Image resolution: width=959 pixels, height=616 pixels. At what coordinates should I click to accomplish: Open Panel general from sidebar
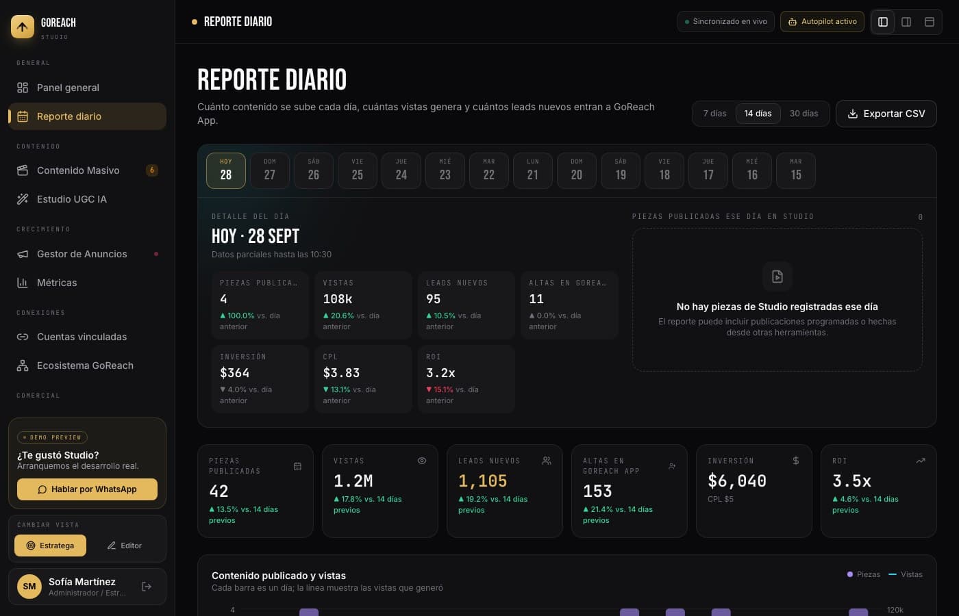(87, 88)
